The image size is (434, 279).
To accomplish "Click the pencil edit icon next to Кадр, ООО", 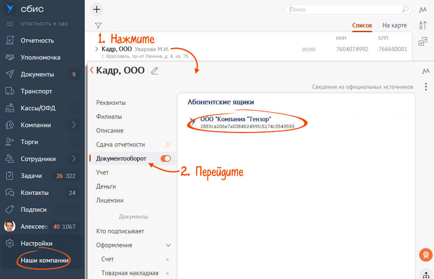I will point(154,71).
